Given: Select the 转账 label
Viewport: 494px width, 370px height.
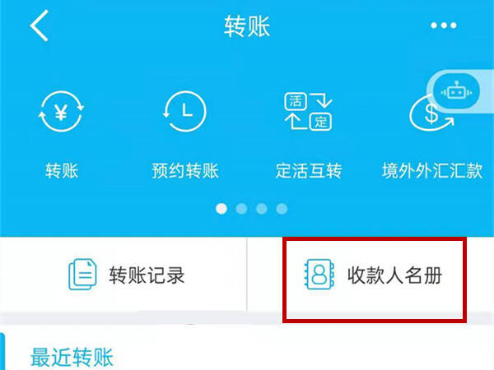Looking at the screenshot, I should click(x=62, y=171).
